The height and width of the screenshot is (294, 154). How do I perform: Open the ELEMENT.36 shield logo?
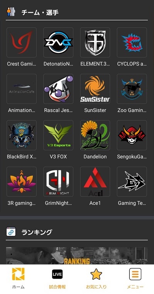pos(95,42)
